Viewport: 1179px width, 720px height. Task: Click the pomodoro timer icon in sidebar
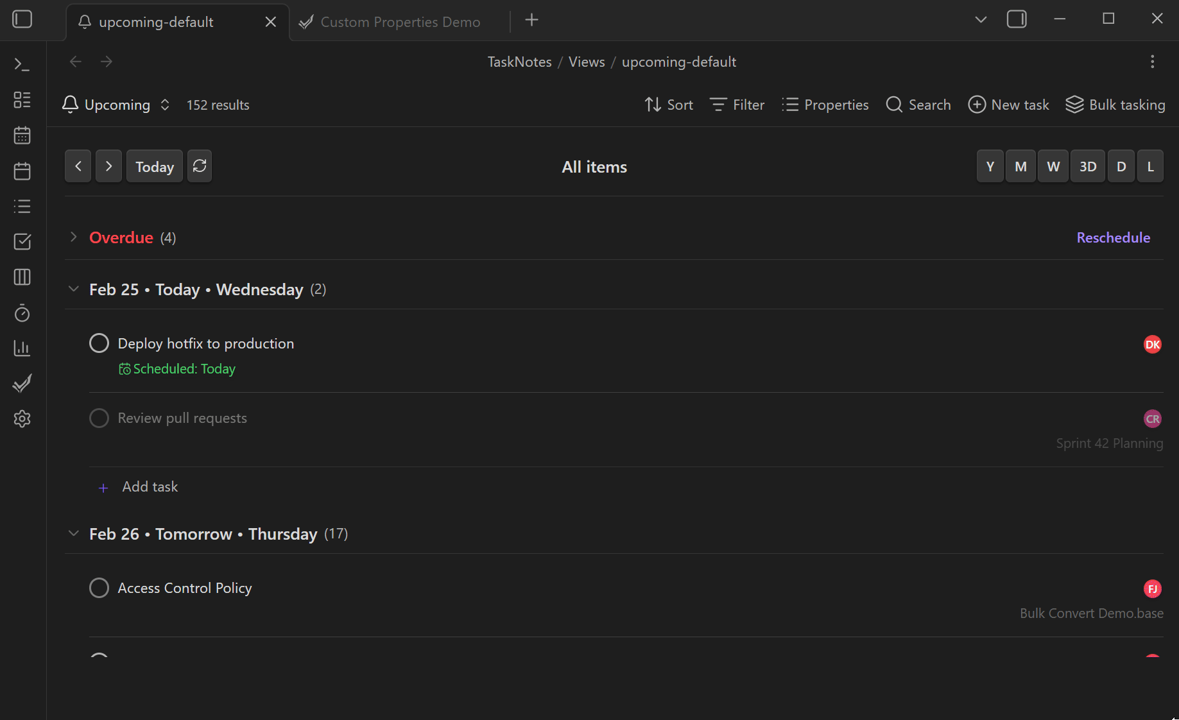22,313
